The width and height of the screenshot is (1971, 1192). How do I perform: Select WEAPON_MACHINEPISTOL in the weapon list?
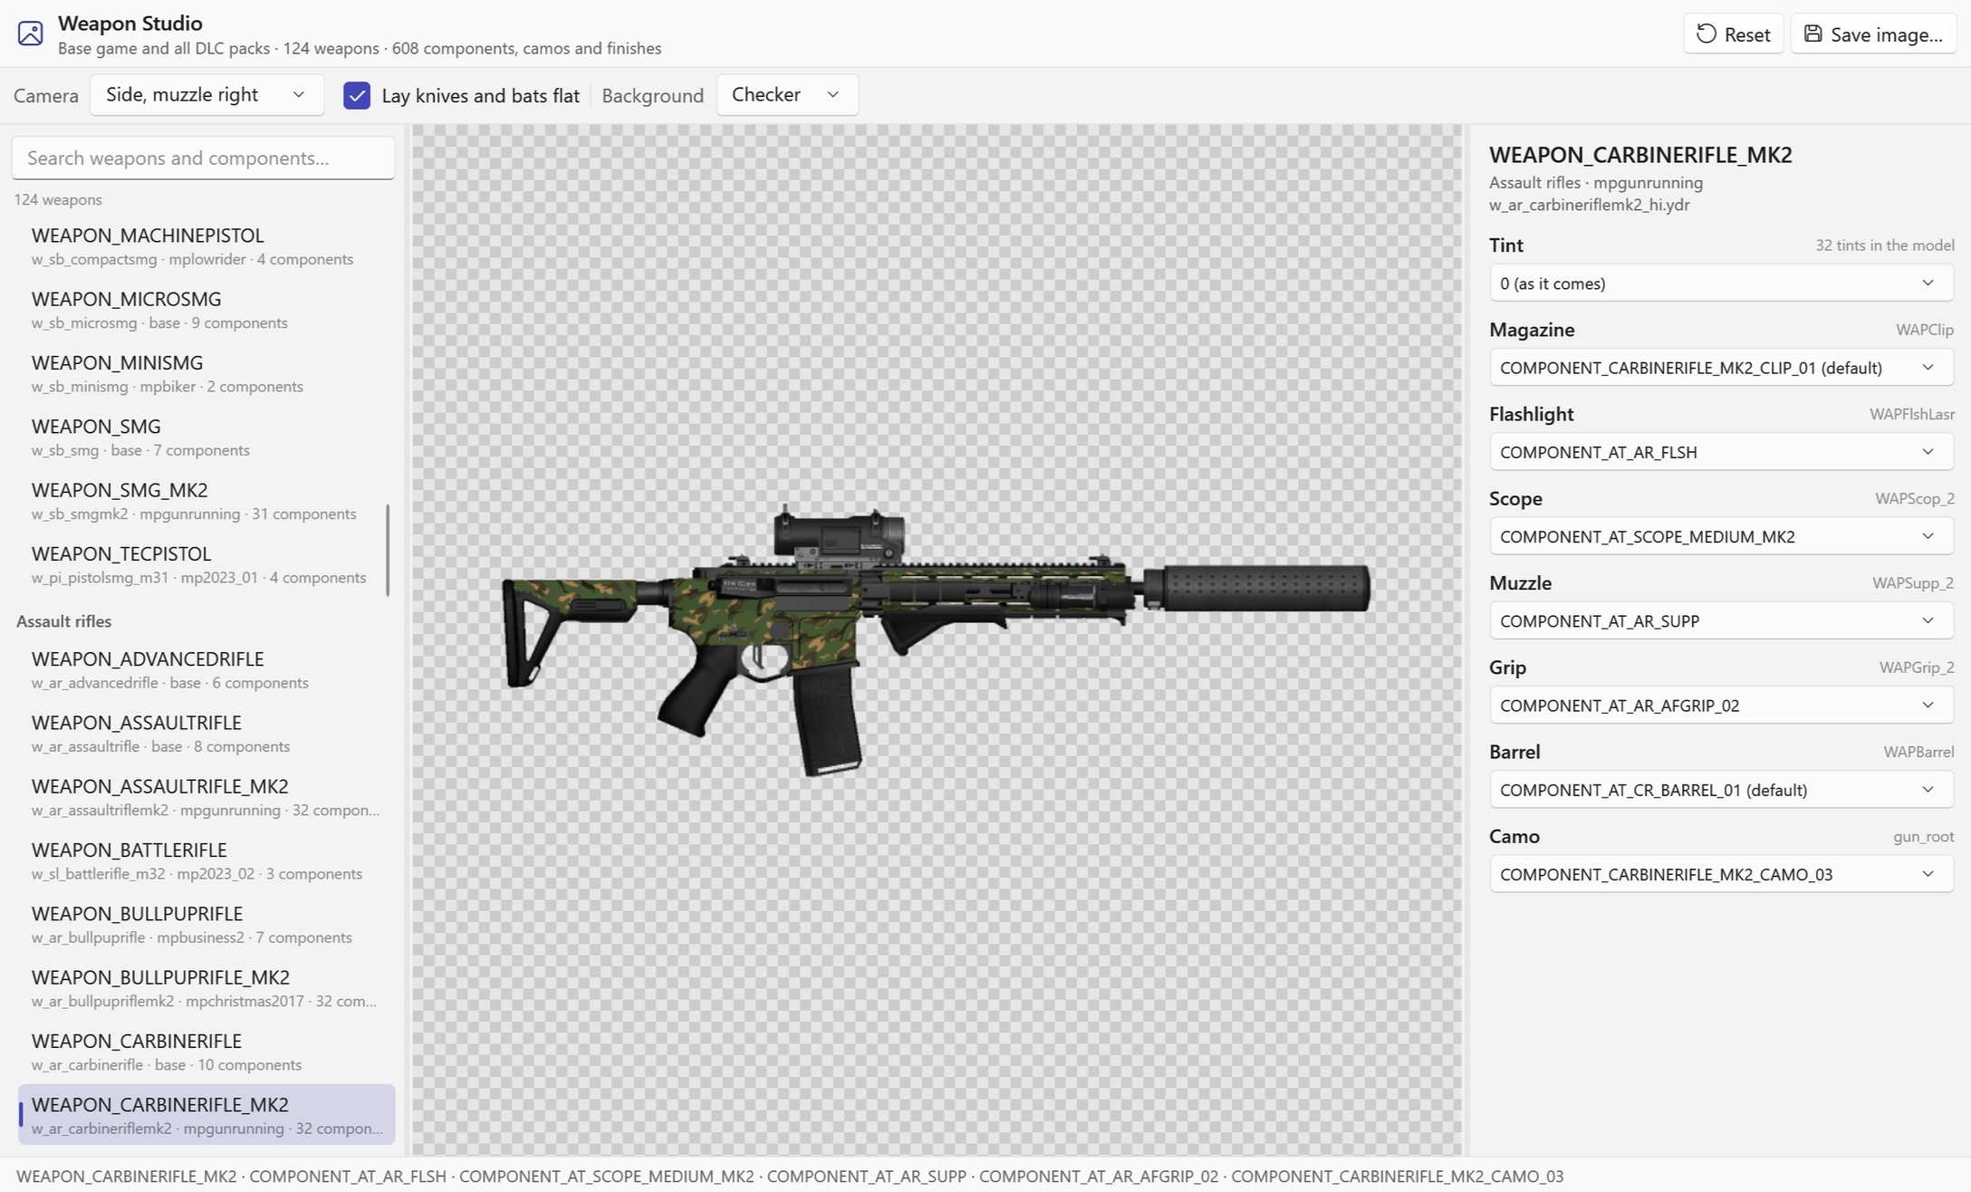pyautogui.click(x=207, y=246)
